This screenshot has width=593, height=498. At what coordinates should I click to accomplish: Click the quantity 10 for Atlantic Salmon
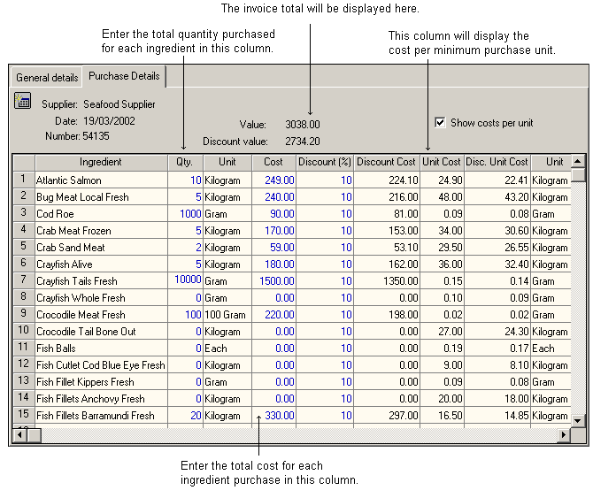click(185, 180)
